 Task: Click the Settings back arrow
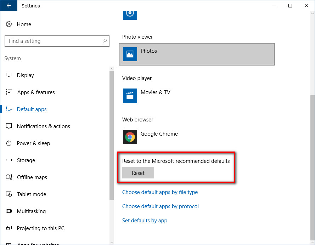(9, 6)
